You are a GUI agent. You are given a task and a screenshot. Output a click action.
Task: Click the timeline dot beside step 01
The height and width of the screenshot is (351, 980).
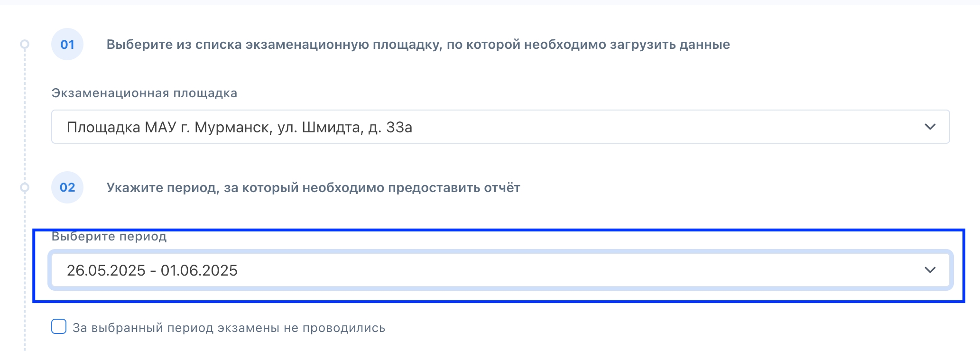click(x=25, y=45)
